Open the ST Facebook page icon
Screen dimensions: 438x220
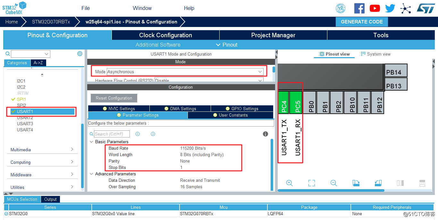[x=359, y=8]
